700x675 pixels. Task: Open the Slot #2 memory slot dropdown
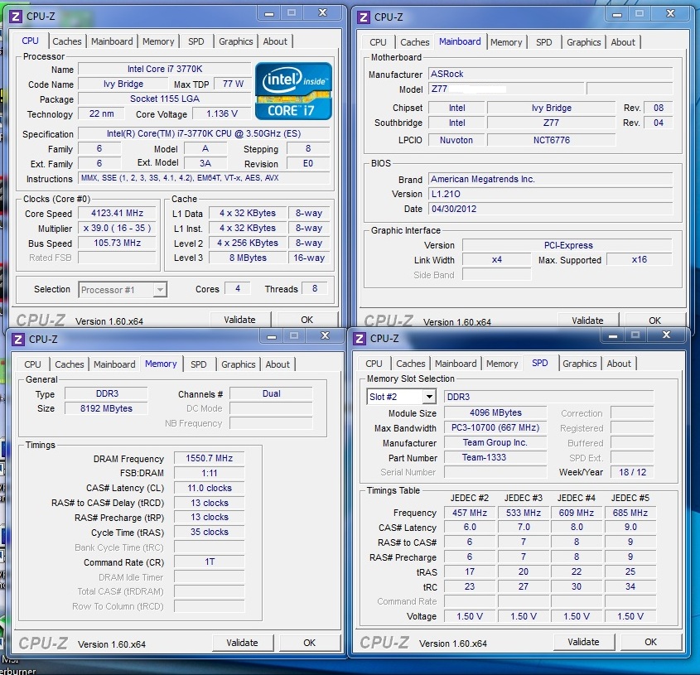tap(428, 397)
